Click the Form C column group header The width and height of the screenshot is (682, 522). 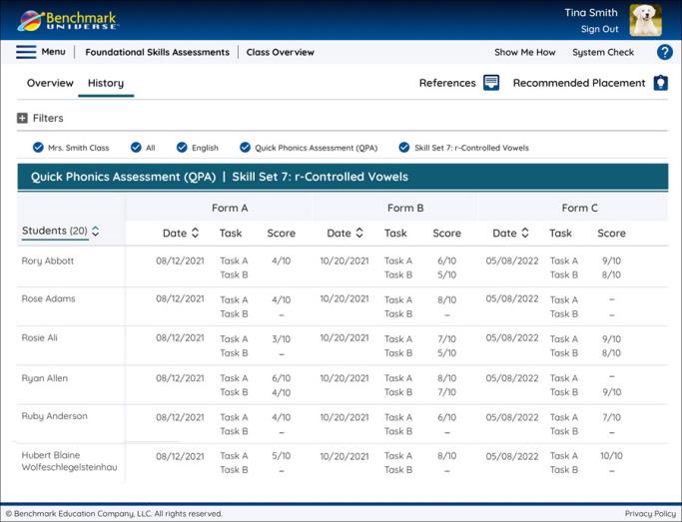tap(579, 208)
